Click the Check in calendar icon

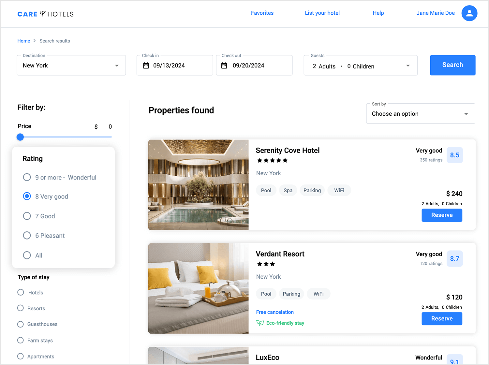coord(146,66)
